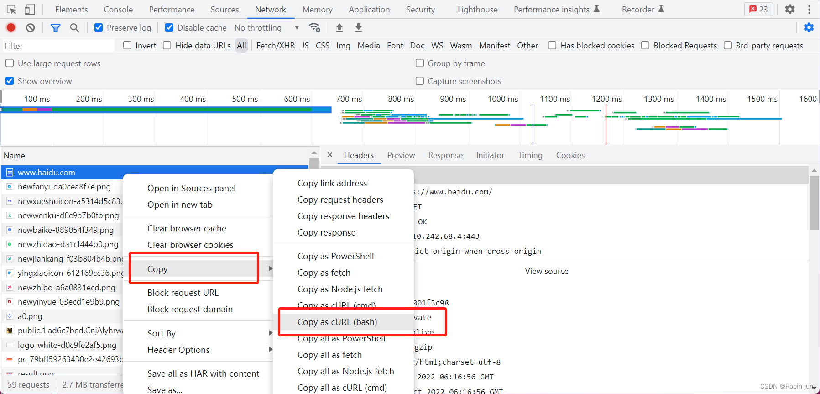Image resolution: width=820 pixels, height=394 pixels.
Task: Open network settings blue gear icon
Action: (x=809, y=28)
